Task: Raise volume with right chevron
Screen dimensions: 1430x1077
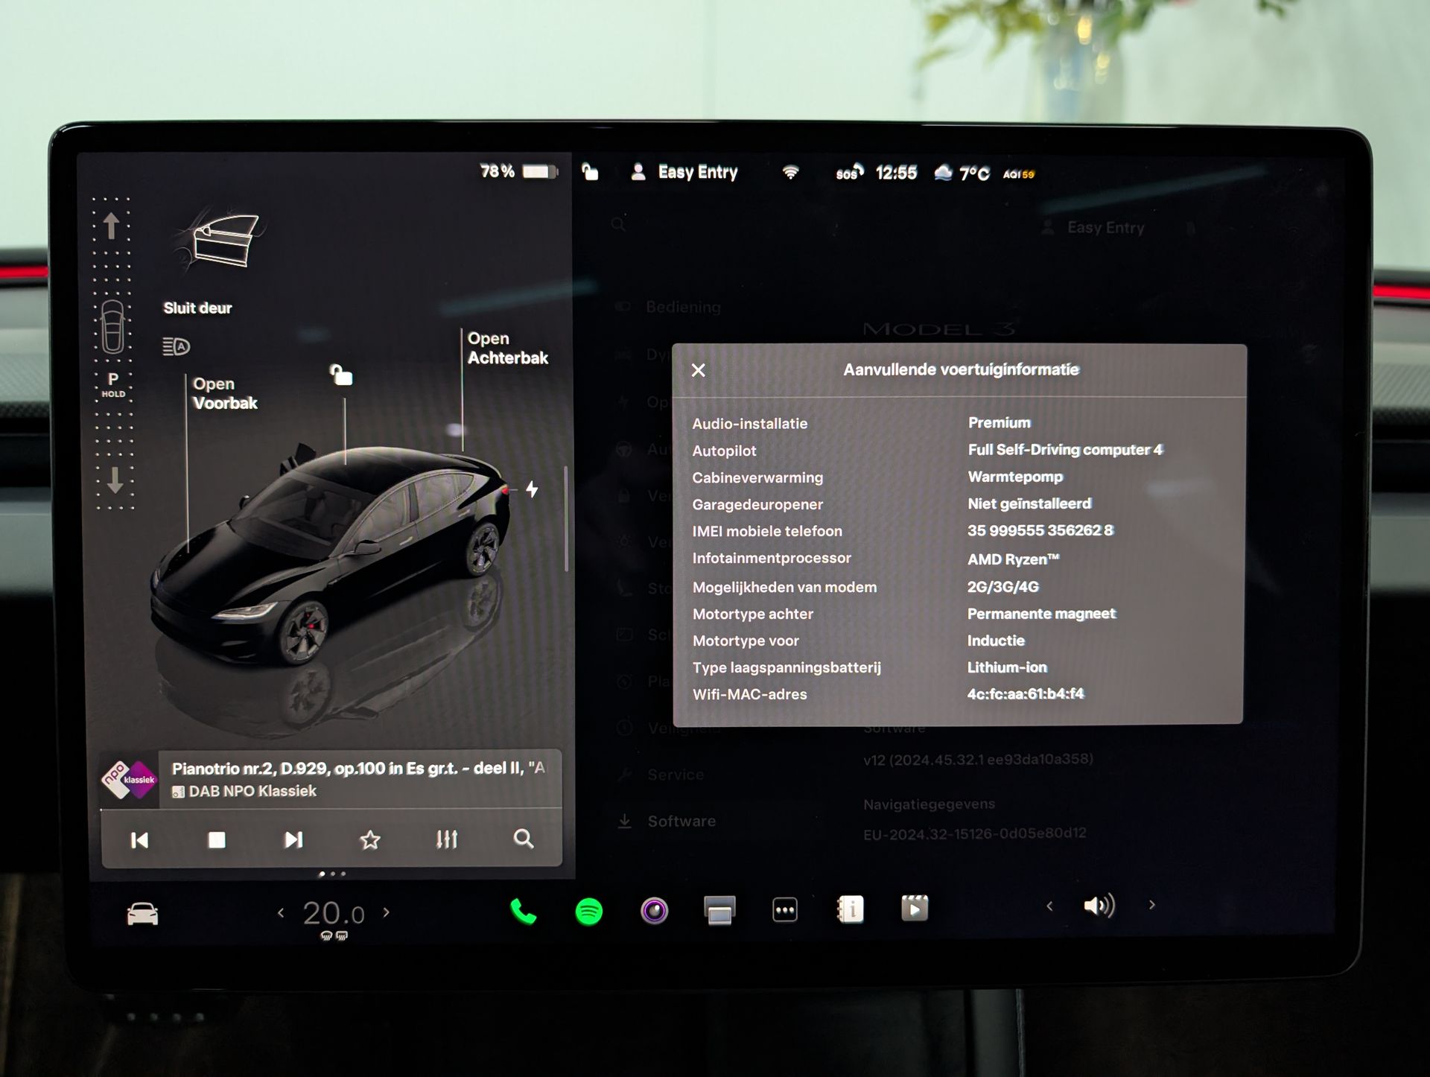Action: pos(1151,905)
